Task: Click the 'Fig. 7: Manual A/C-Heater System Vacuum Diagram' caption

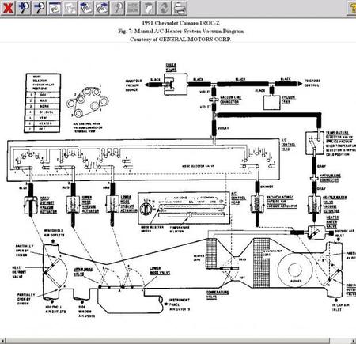Action: (180, 31)
